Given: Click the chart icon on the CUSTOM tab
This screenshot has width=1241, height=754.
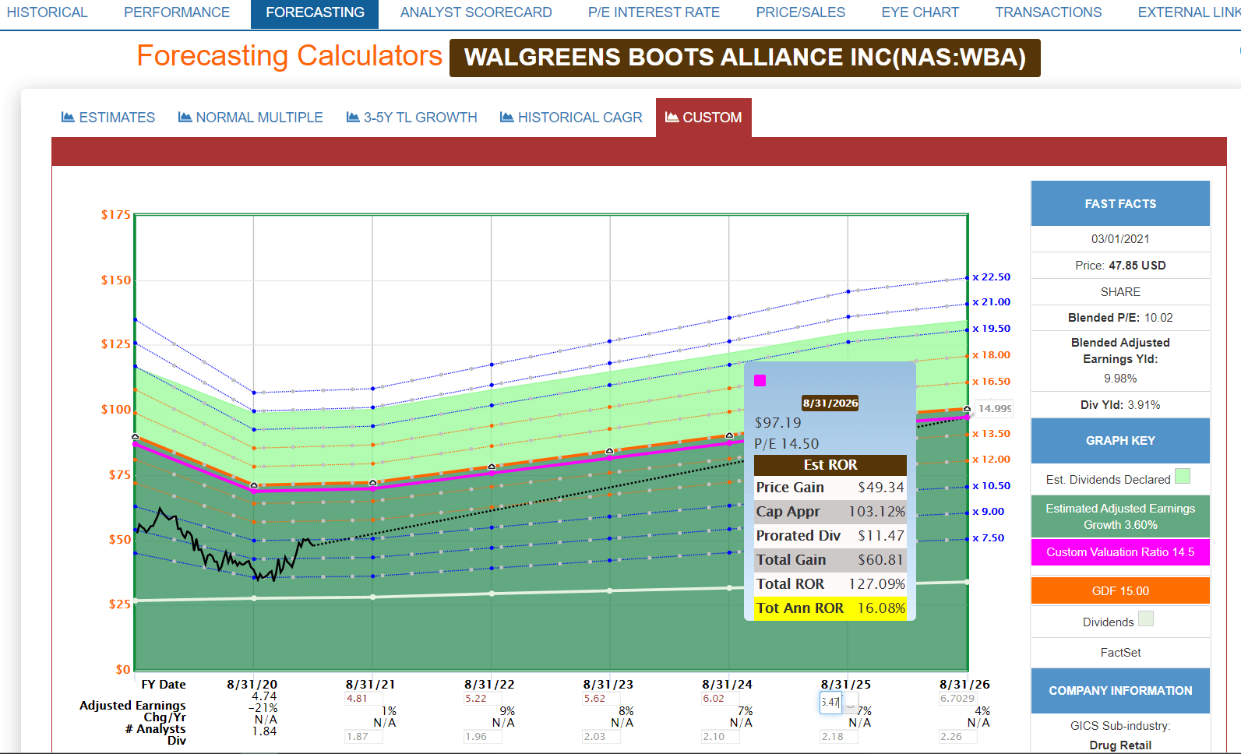Looking at the screenshot, I should point(672,117).
